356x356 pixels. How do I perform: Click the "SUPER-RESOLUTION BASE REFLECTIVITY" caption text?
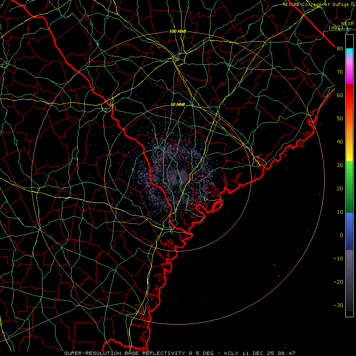(x=125, y=353)
